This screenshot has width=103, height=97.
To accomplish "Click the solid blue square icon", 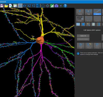I will point(83,24).
